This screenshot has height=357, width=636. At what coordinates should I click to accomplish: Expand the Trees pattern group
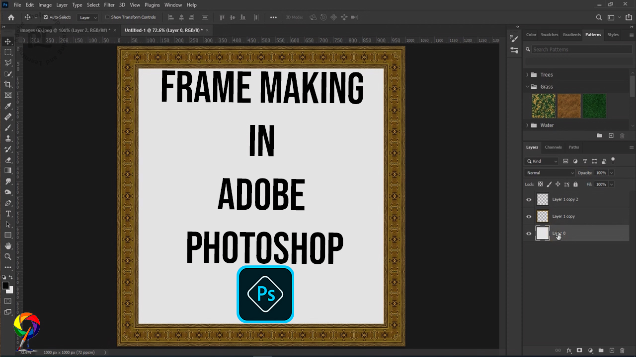click(x=527, y=75)
